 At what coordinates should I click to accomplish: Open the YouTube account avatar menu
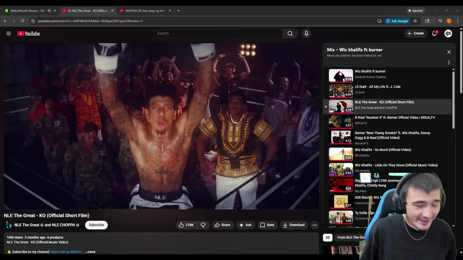[x=448, y=34]
